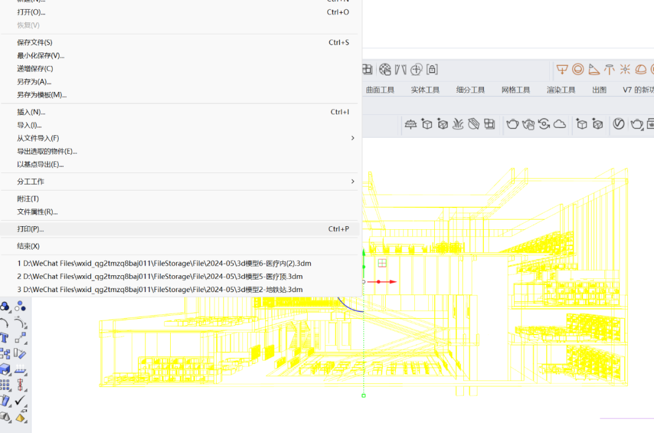Select the Text object tool icon
Image resolution: width=654 pixels, height=433 pixels.
point(5,337)
